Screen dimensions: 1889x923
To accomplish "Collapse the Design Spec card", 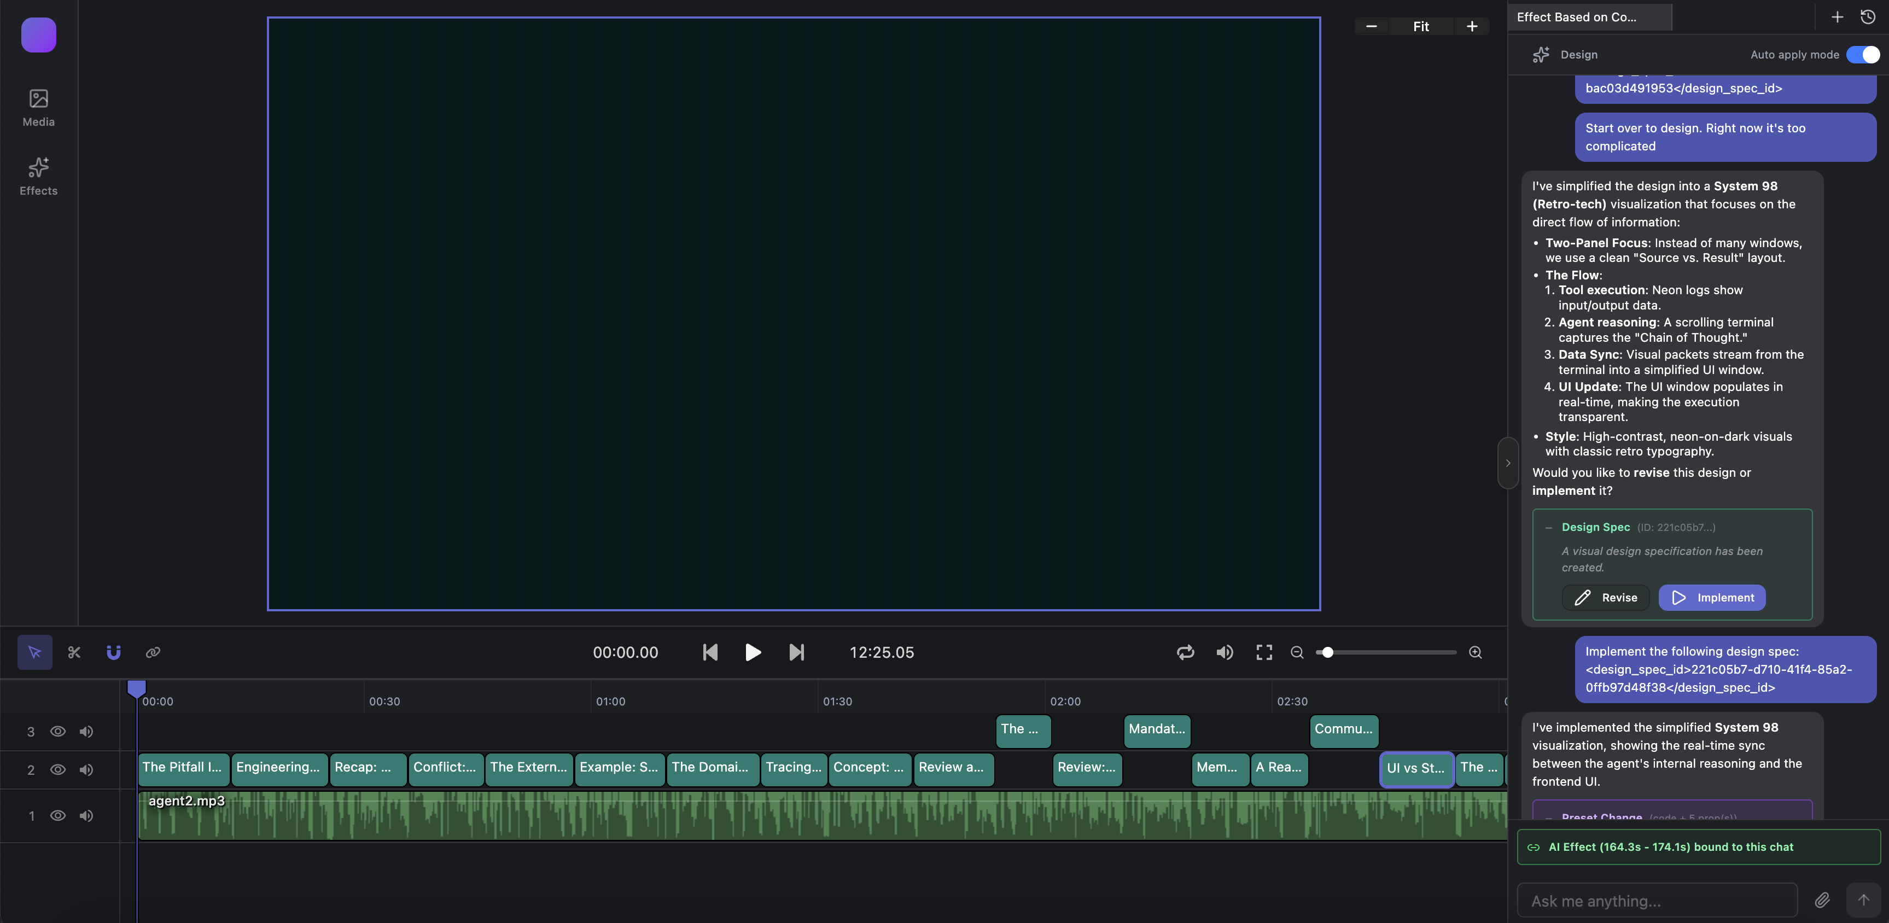I will (1548, 527).
